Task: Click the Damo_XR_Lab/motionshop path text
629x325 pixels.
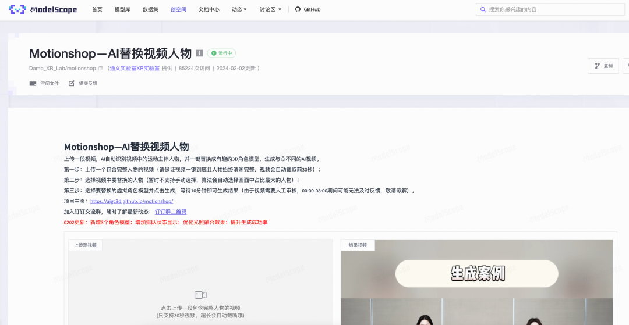Action: 62,69
